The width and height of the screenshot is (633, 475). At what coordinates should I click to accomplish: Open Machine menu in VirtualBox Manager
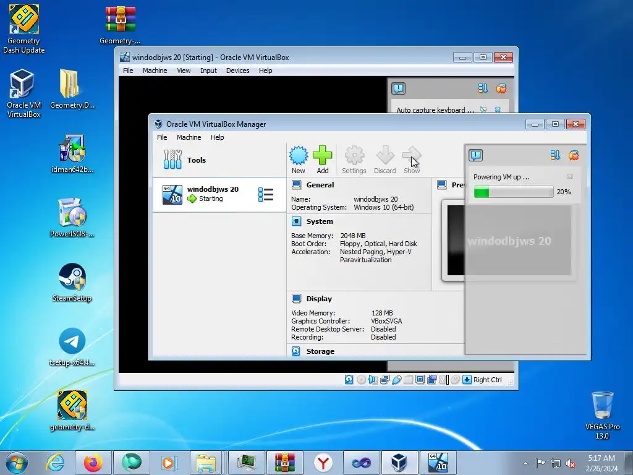[189, 137]
